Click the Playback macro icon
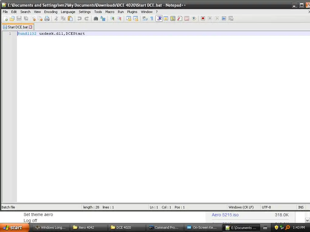310x232 pixels. [217, 18]
